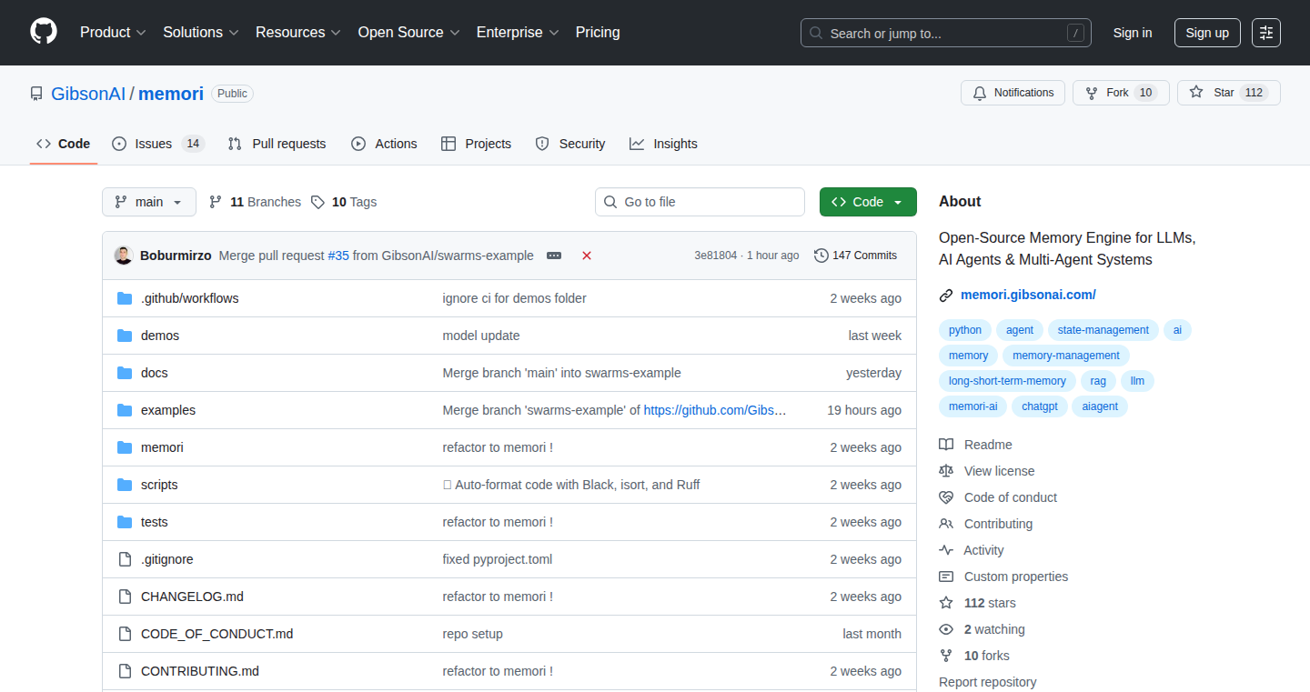Open the state-management topic tag
This screenshot has height=692, width=1310.
click(1103, 330)
